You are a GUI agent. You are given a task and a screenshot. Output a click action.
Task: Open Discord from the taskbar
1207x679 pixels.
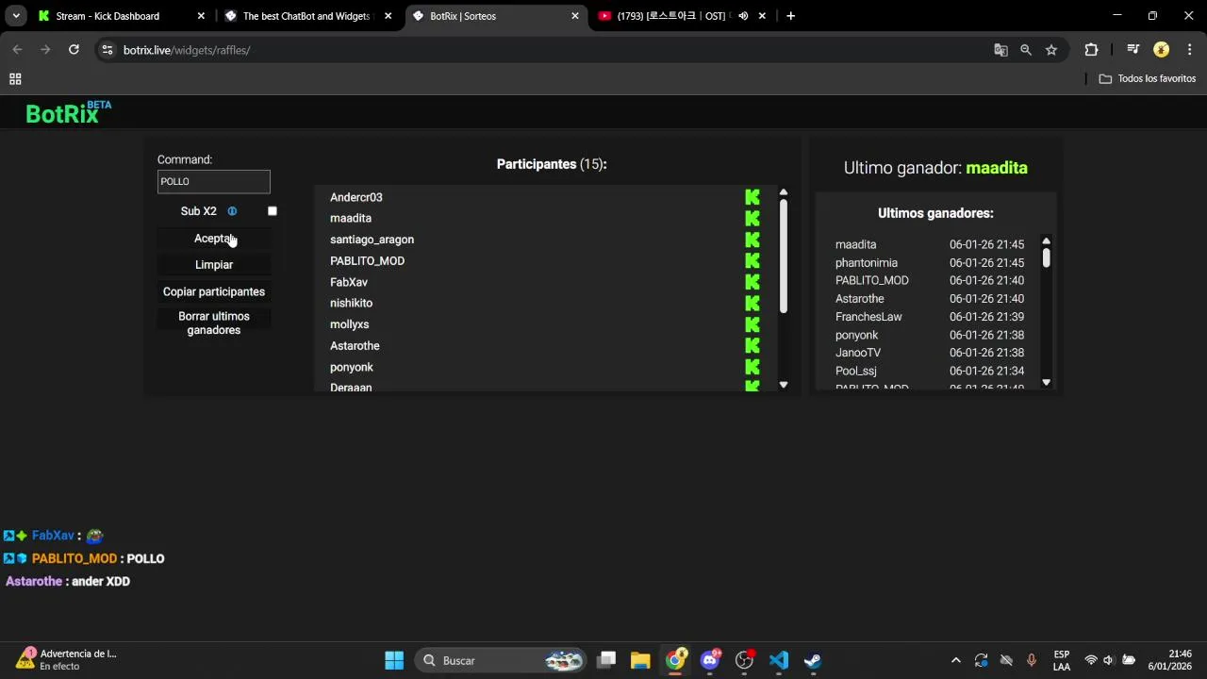pos(710,660)
